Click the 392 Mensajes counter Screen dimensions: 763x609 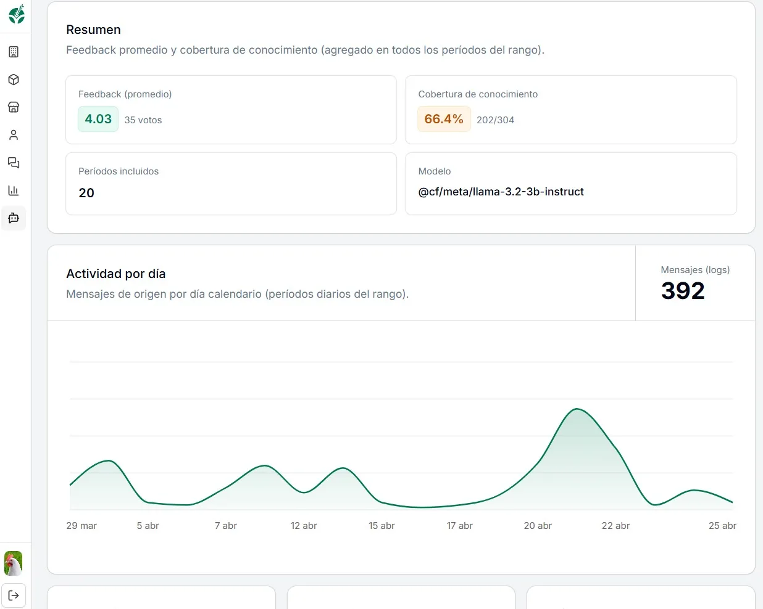683,290
